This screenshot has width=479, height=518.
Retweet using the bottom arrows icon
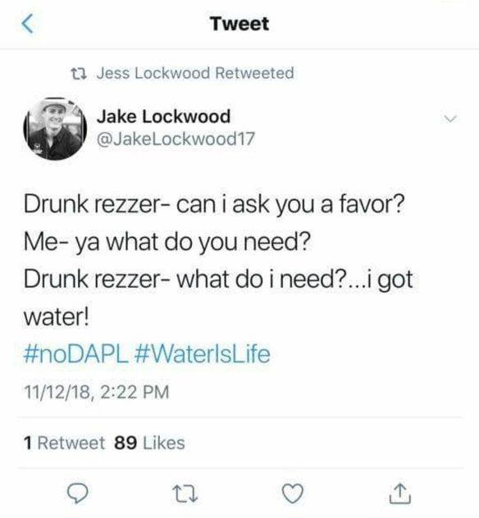185,494
